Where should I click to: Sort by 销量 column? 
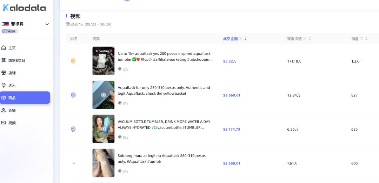pyautogui.click(x=355, y=39)
